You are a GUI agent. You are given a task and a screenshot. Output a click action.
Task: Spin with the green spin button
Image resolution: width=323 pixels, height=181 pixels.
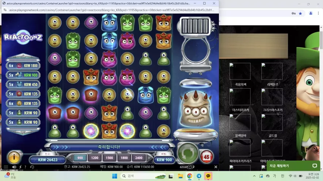pos(188,153)
